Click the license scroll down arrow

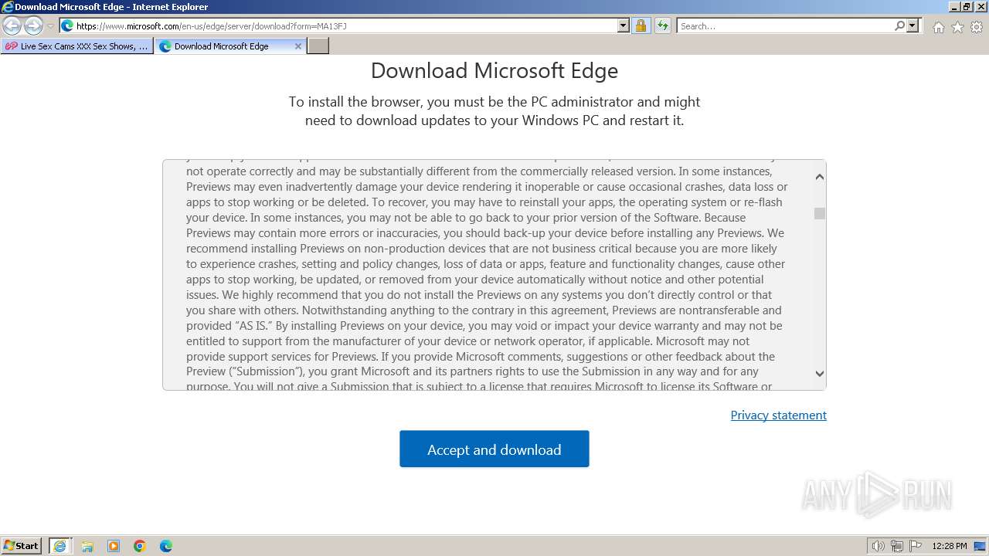(x=820, y=374)
